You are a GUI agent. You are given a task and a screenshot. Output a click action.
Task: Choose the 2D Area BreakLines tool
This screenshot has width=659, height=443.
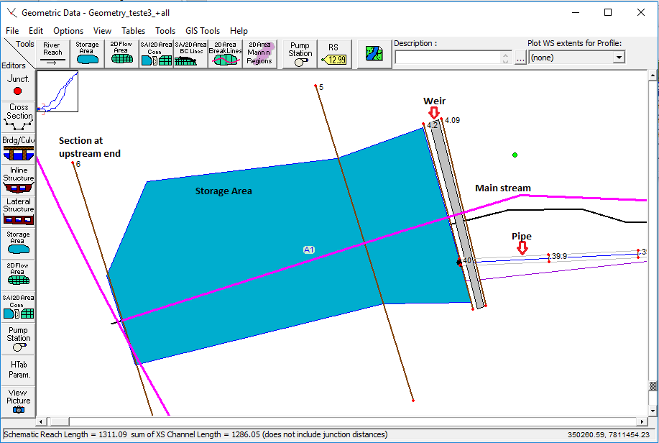(226, 53)
